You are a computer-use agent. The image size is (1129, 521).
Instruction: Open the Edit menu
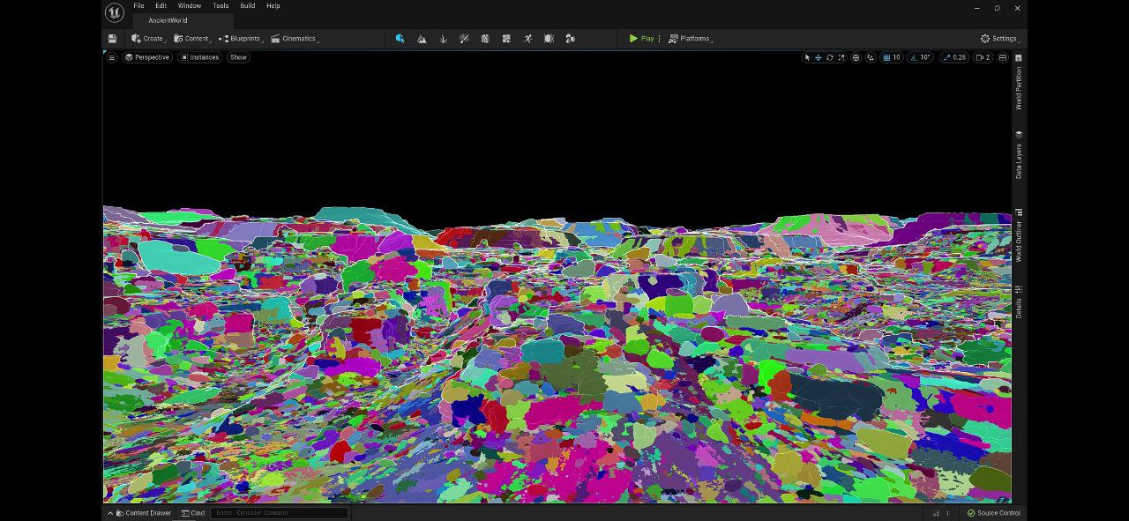(x=161, y=6)
